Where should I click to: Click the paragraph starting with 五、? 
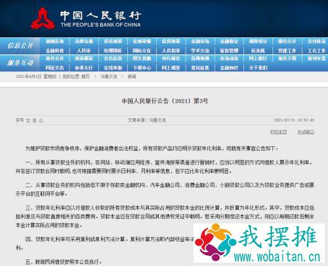coord(64,261)
